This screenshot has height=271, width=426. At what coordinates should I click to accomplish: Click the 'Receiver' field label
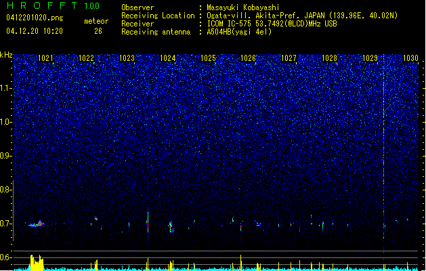137,24
